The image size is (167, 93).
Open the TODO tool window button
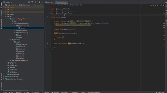click(27, 92)
